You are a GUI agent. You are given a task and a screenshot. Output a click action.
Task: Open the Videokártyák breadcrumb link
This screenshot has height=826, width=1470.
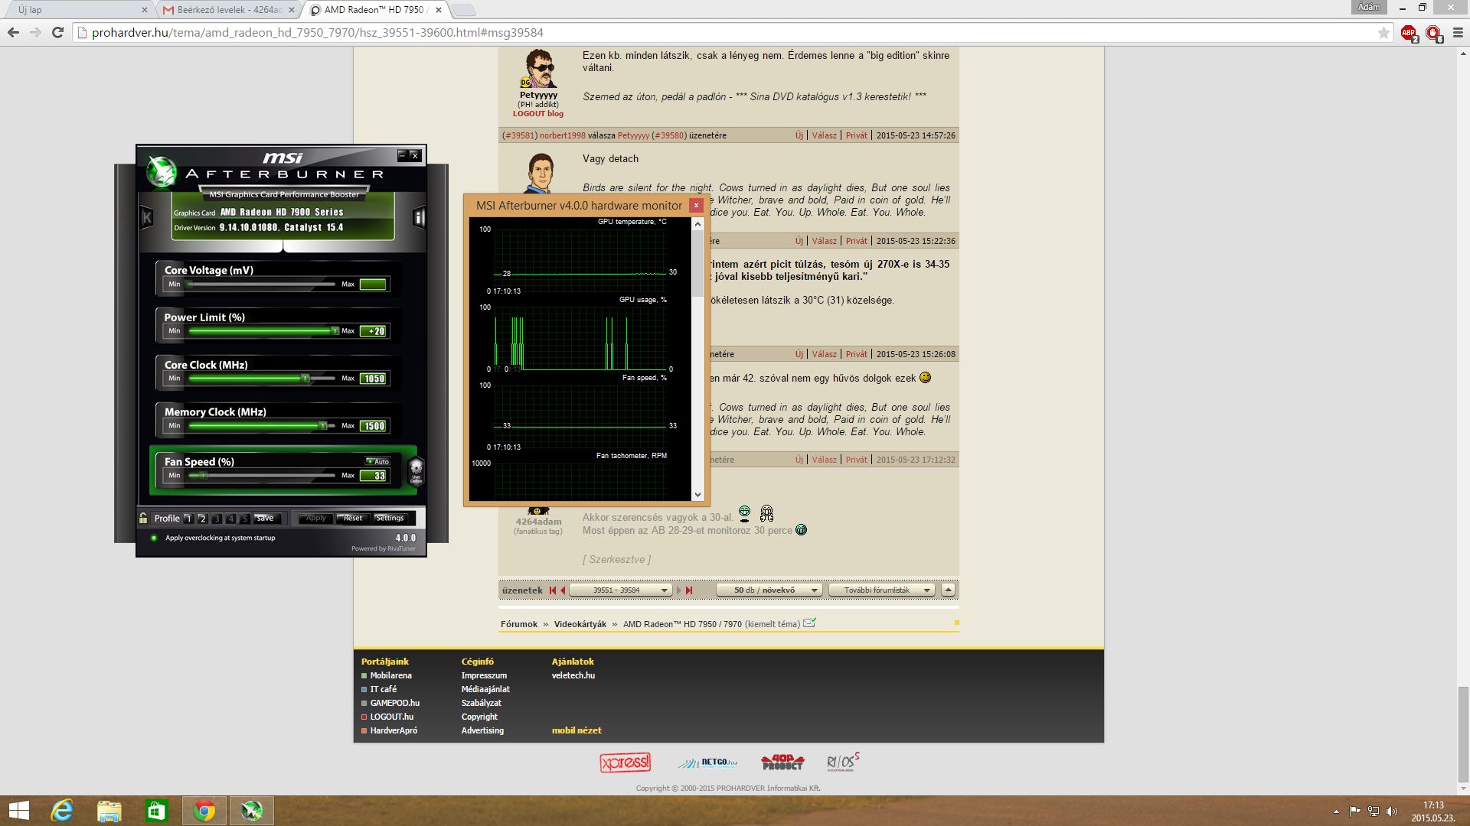(x=580, y=624)
